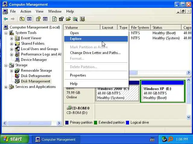Sort by the Volume column header
This screenshot has width=193, height=144.
pyautogui.click(x=82, y=27)
